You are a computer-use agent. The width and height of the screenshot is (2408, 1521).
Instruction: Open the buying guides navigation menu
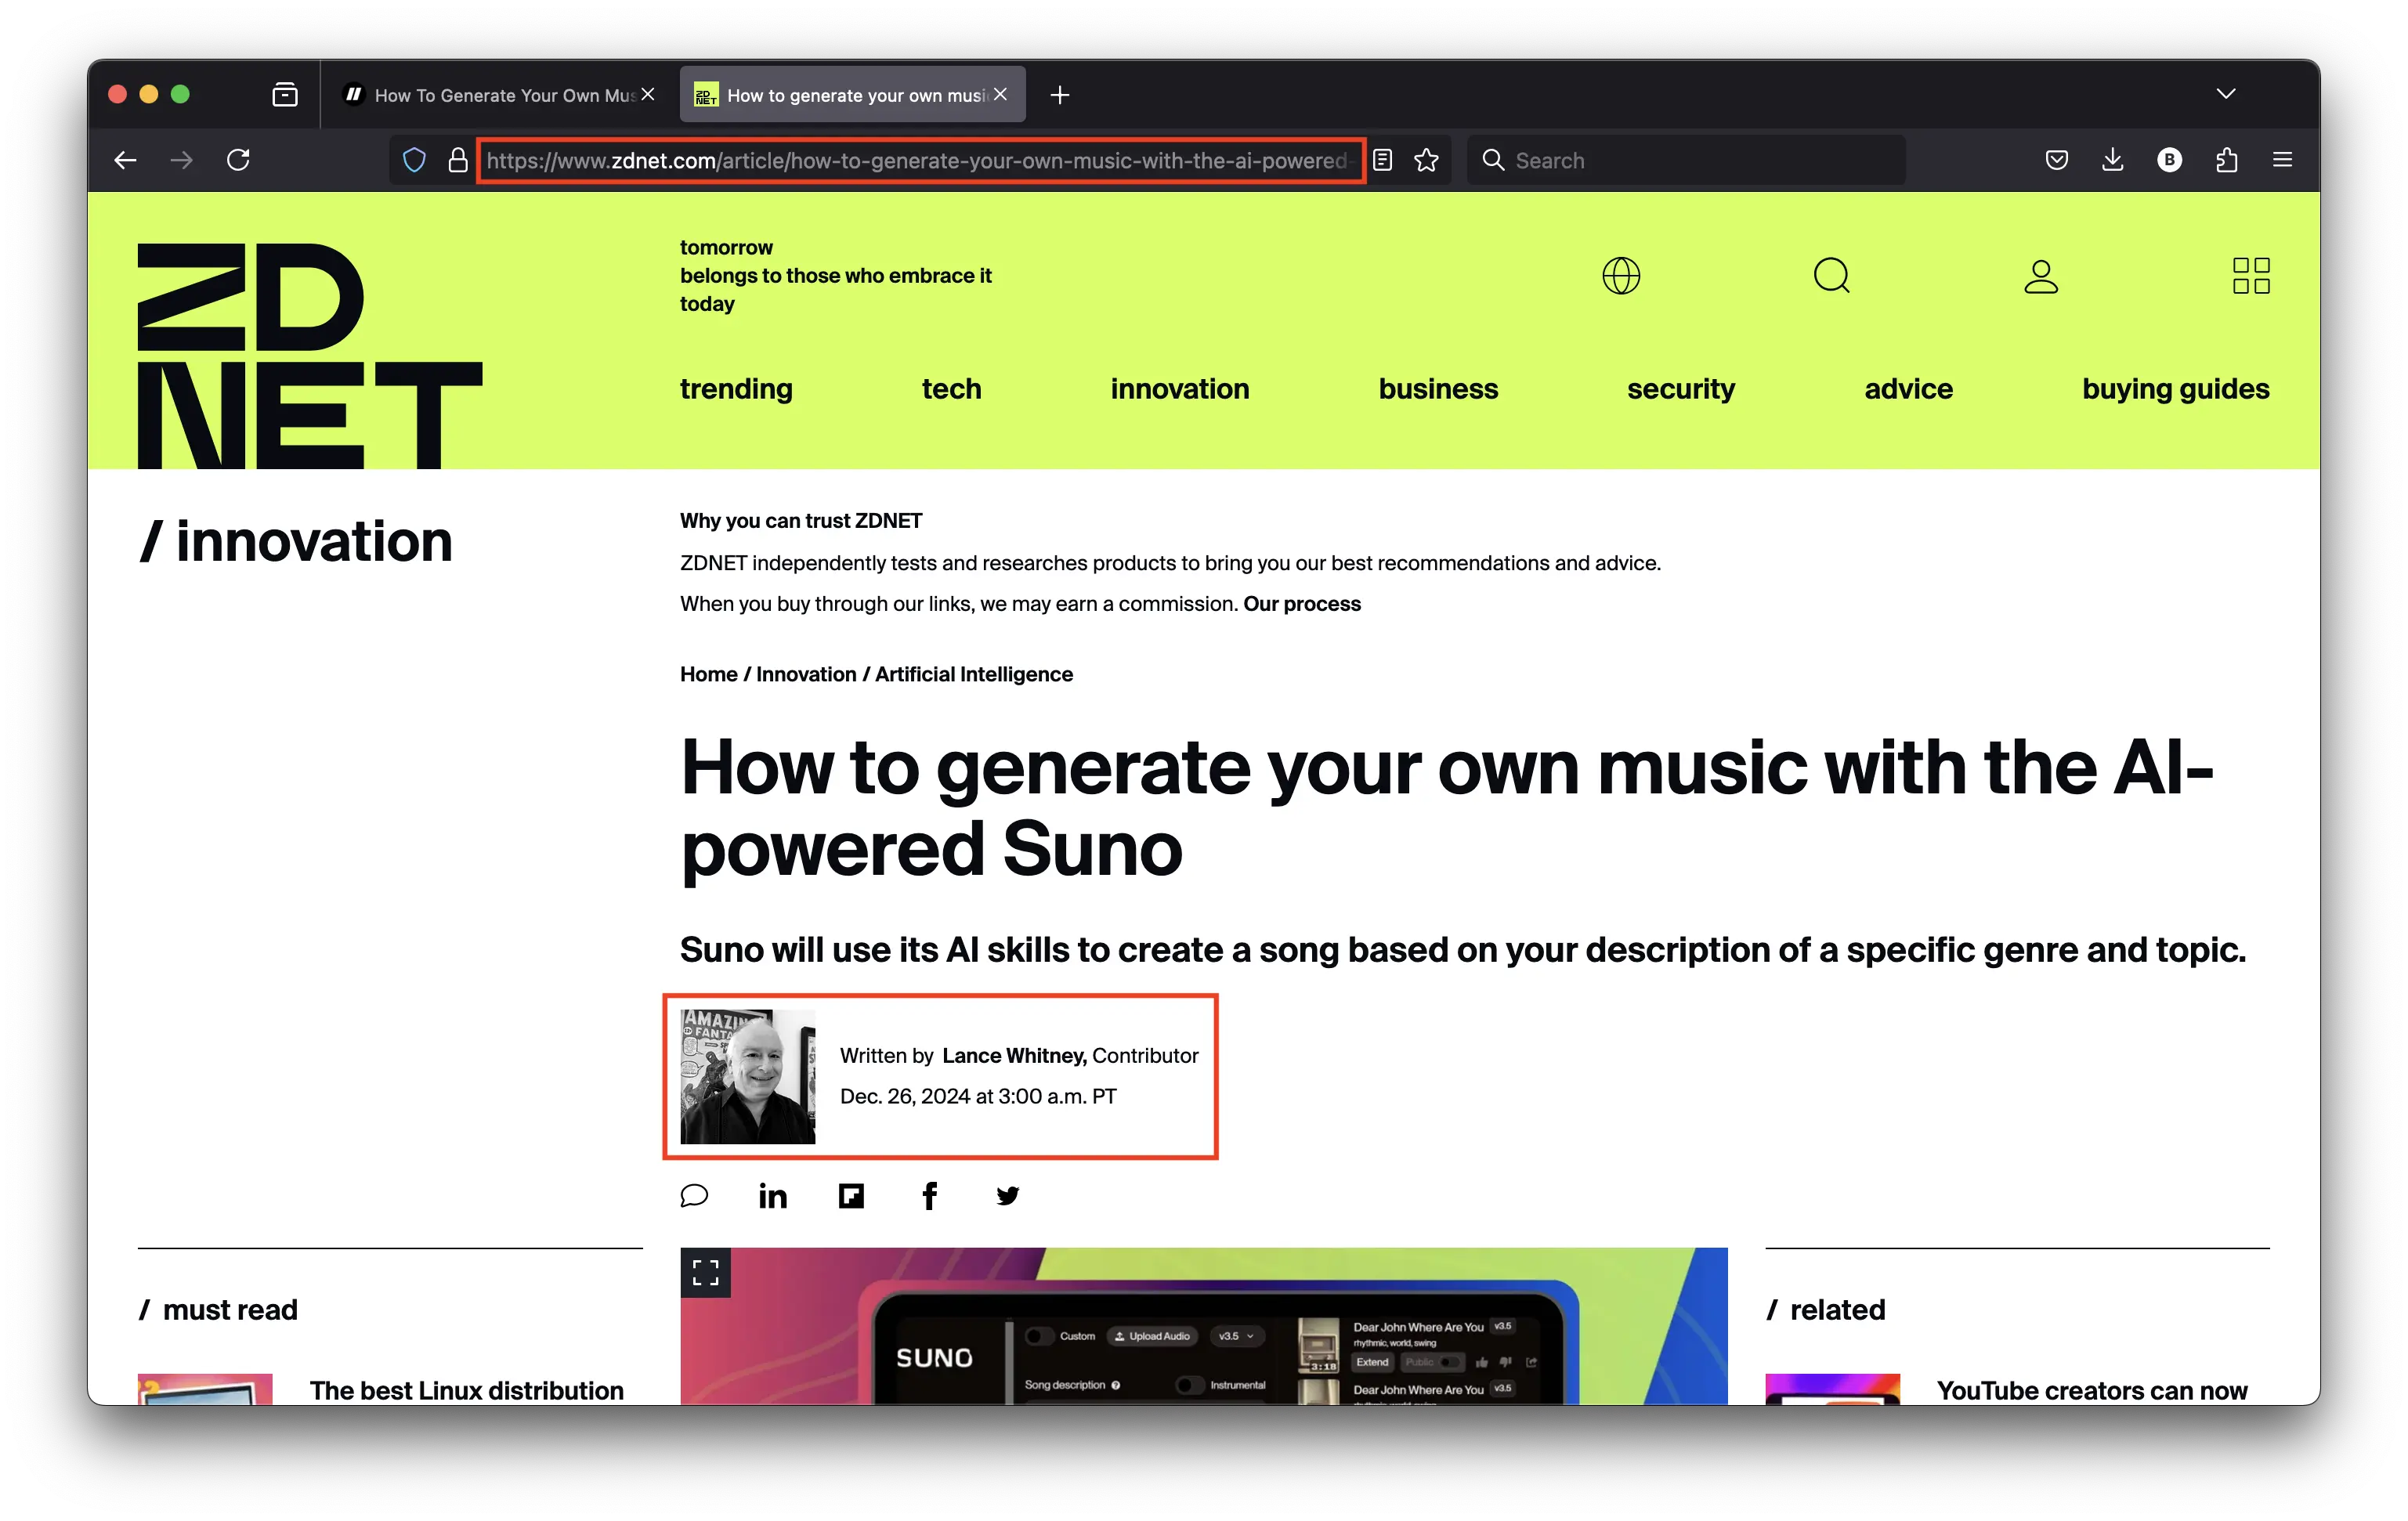pyautogui.click(x=2175, y=389)
